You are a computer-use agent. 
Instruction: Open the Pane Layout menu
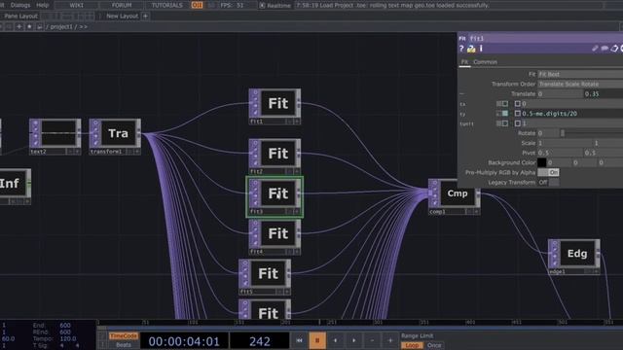[x=20, y=16]
